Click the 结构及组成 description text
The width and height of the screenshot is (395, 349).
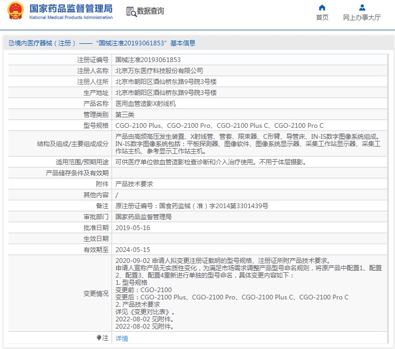click(248, 144)
